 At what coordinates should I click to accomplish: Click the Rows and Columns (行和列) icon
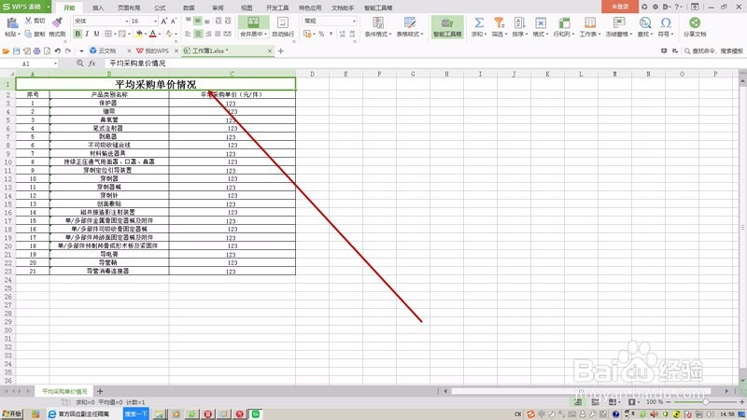[x=564, y=22]
